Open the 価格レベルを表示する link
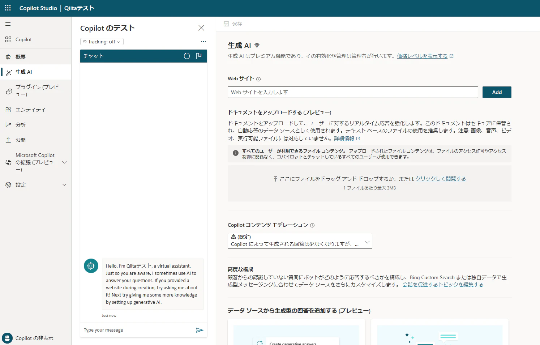The width and height of the screenshot is (540, 345). (422, 56)
